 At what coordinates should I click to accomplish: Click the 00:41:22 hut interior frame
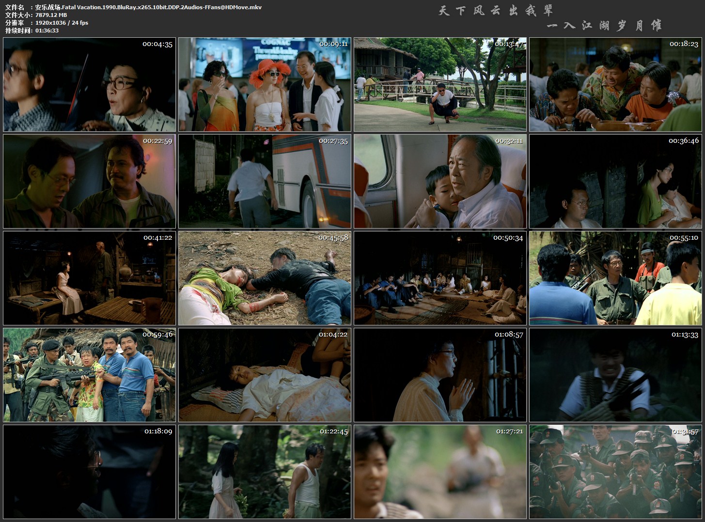[x=89, y=278]
